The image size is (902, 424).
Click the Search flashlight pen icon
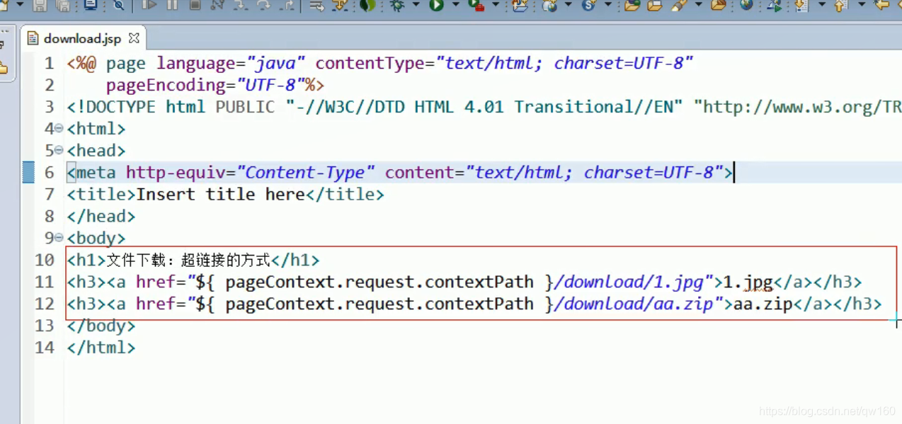click(679, 5)
